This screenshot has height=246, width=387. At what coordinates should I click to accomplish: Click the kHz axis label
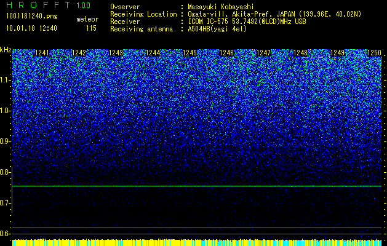click(x=6, y=50)
